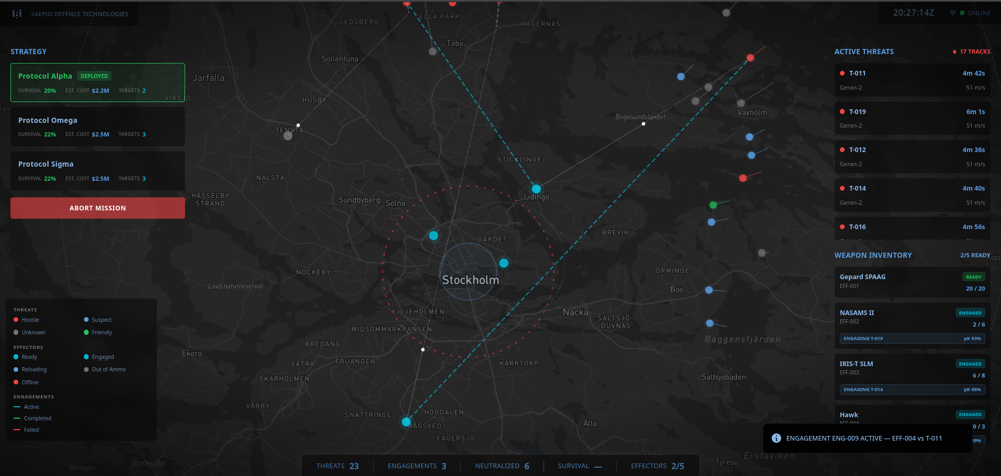
Task: Click the Saepio Defence Technologies logo icon
Action: 17,14
